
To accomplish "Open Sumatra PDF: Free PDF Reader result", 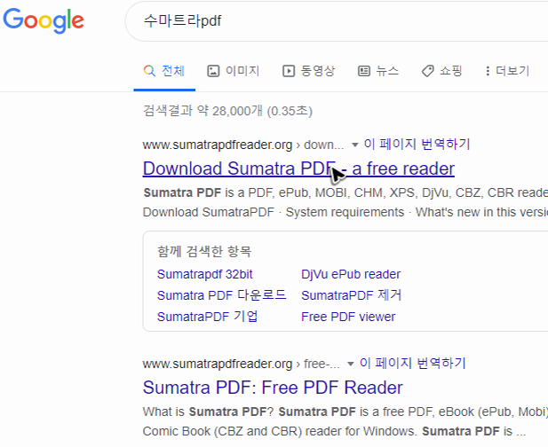I will pyautogui.click(x=273, y=388).
